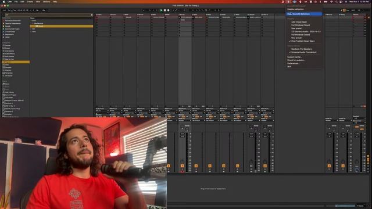
Task: Expand the VST folder in browser
Action: [x=31, y=29]
